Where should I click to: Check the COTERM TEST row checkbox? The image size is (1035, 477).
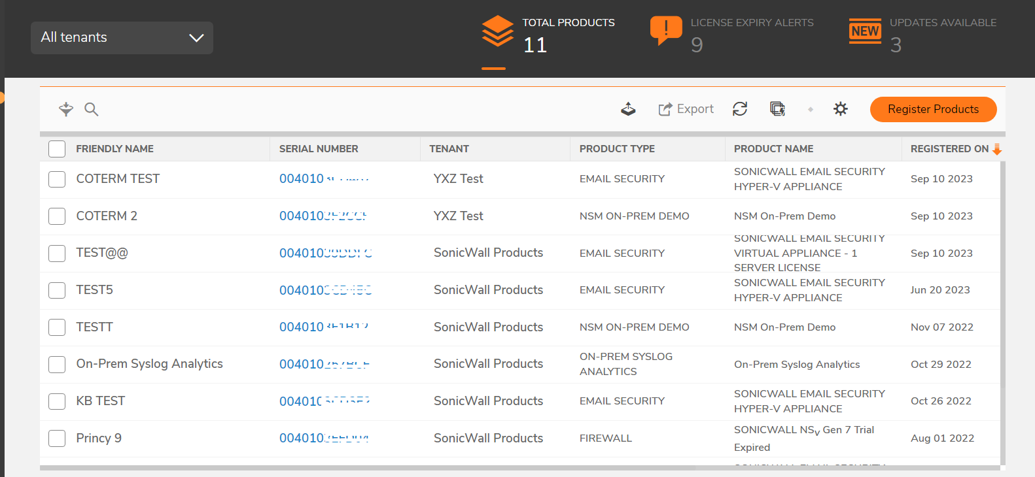(x=57, y=179)
